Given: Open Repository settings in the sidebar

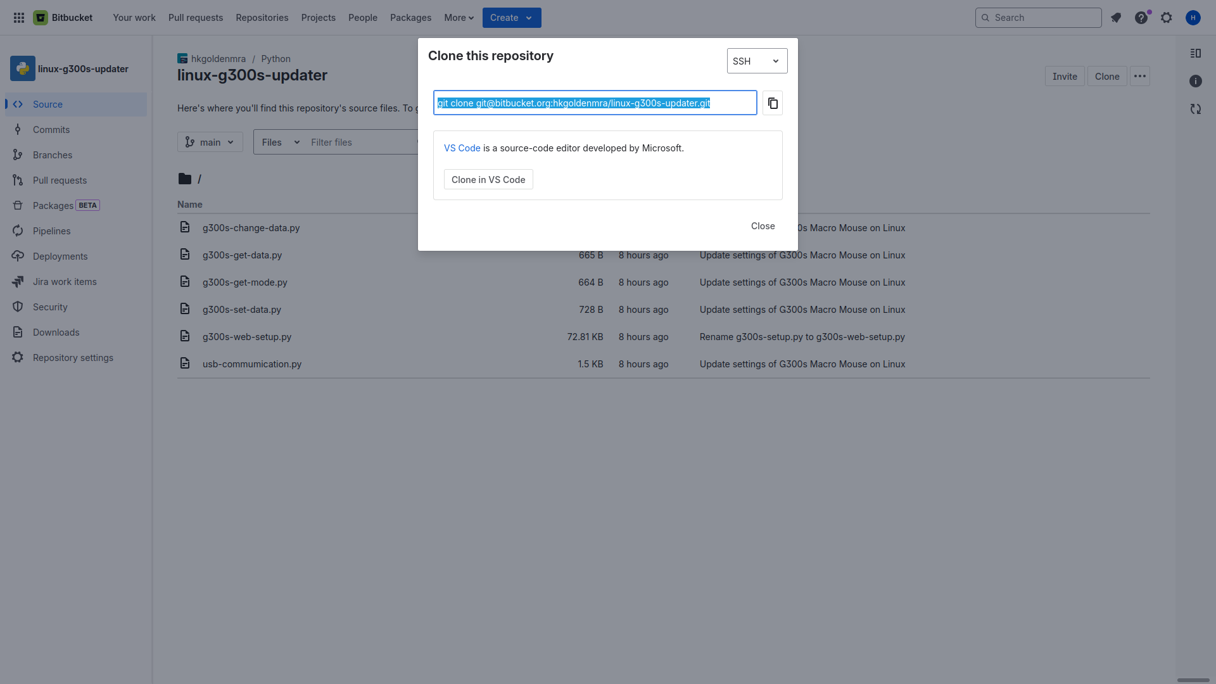Looking at the screenshot, I should (76, 358).
